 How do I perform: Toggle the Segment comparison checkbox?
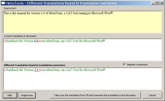124,64
